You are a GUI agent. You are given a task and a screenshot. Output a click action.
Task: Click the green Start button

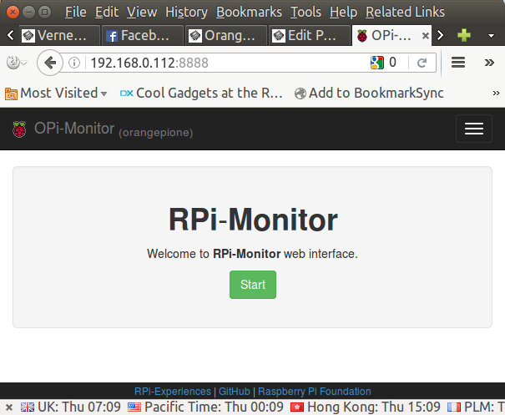253,285
